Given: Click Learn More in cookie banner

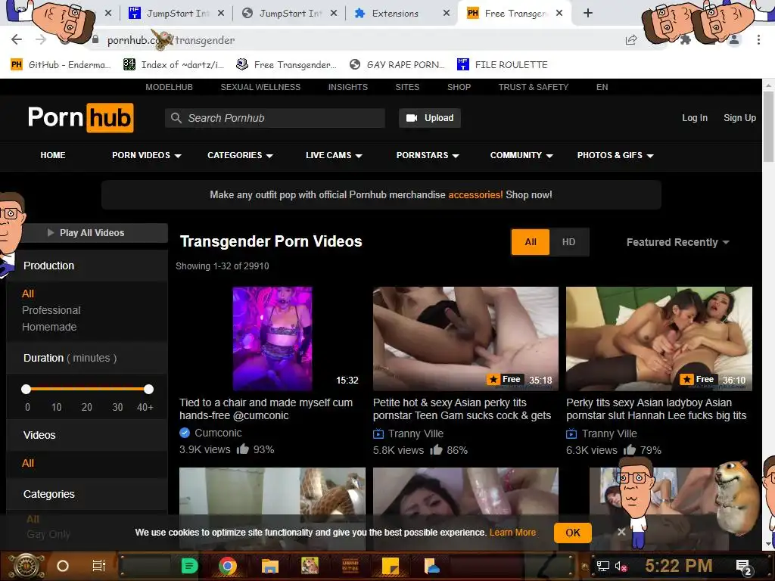Looking at the screenshot, I should [x=512, y=532].
